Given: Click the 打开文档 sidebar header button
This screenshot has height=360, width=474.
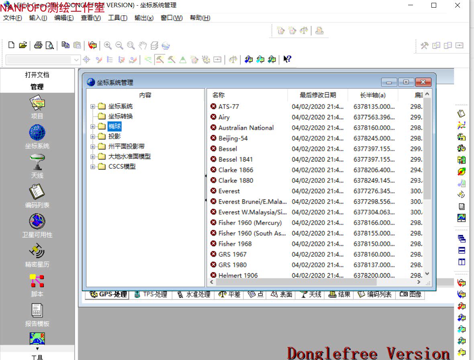Looking at the screenshot, I should [37, 75].
